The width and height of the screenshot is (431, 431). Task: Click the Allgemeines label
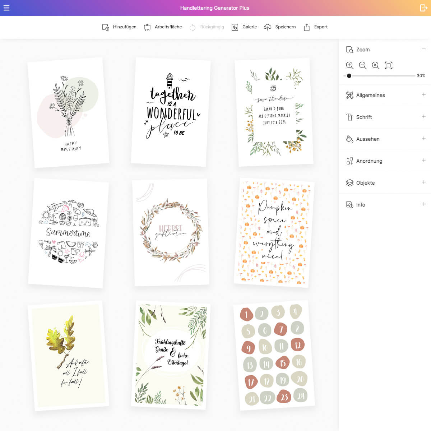click(371, 95)
